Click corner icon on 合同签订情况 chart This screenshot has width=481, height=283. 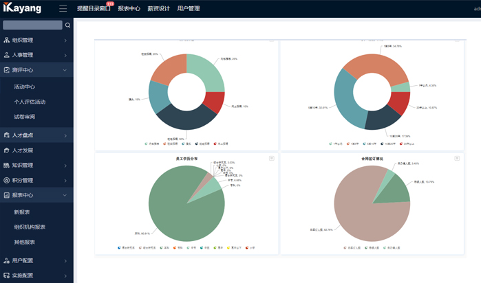click(x=457, y=158)
